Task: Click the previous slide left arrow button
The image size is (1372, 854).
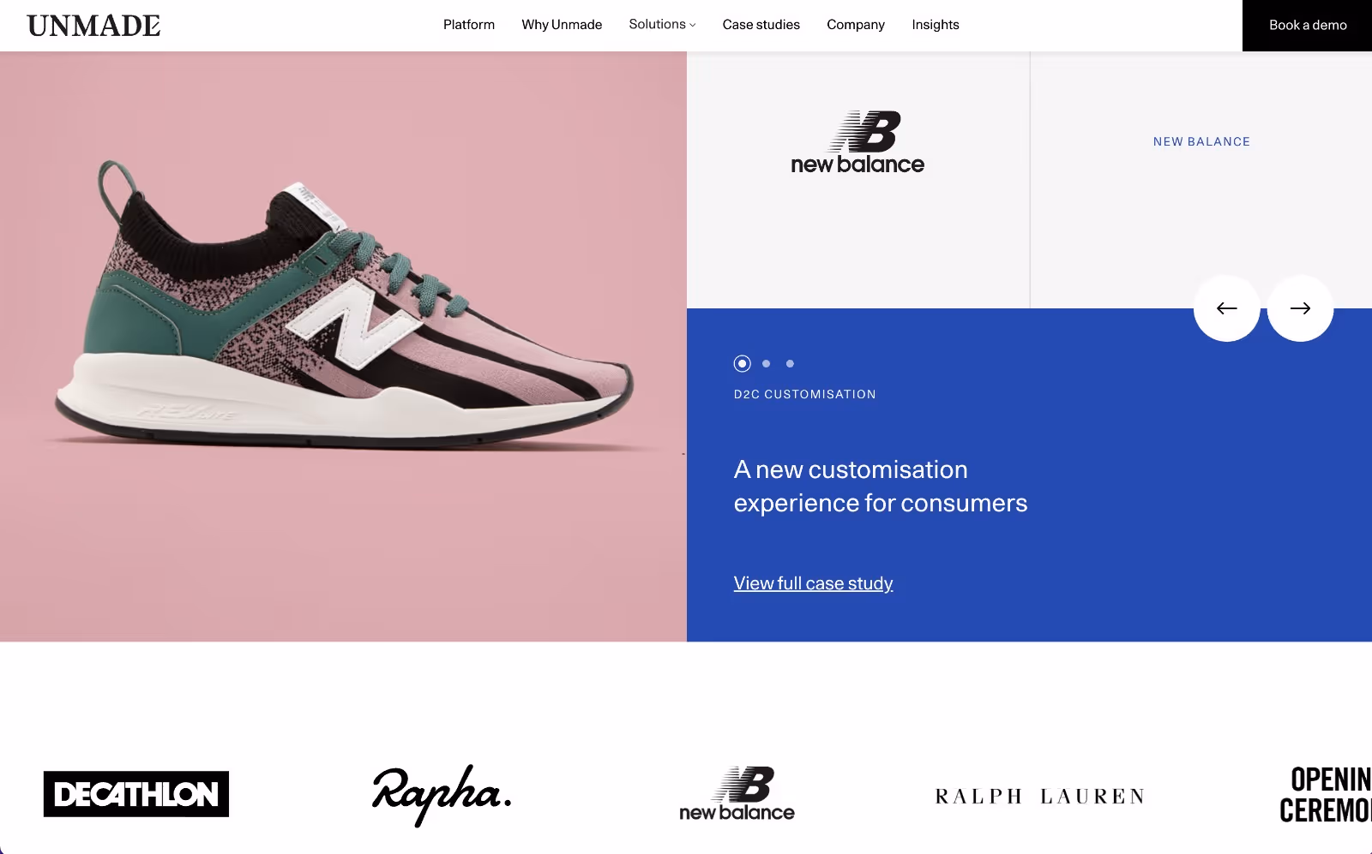Action: 1226,308
